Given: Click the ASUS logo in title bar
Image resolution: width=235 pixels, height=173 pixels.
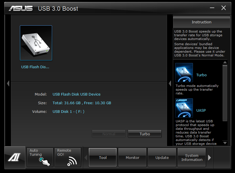Looking at the screenshot, I should pyautogui.click(x=20, y=8).
